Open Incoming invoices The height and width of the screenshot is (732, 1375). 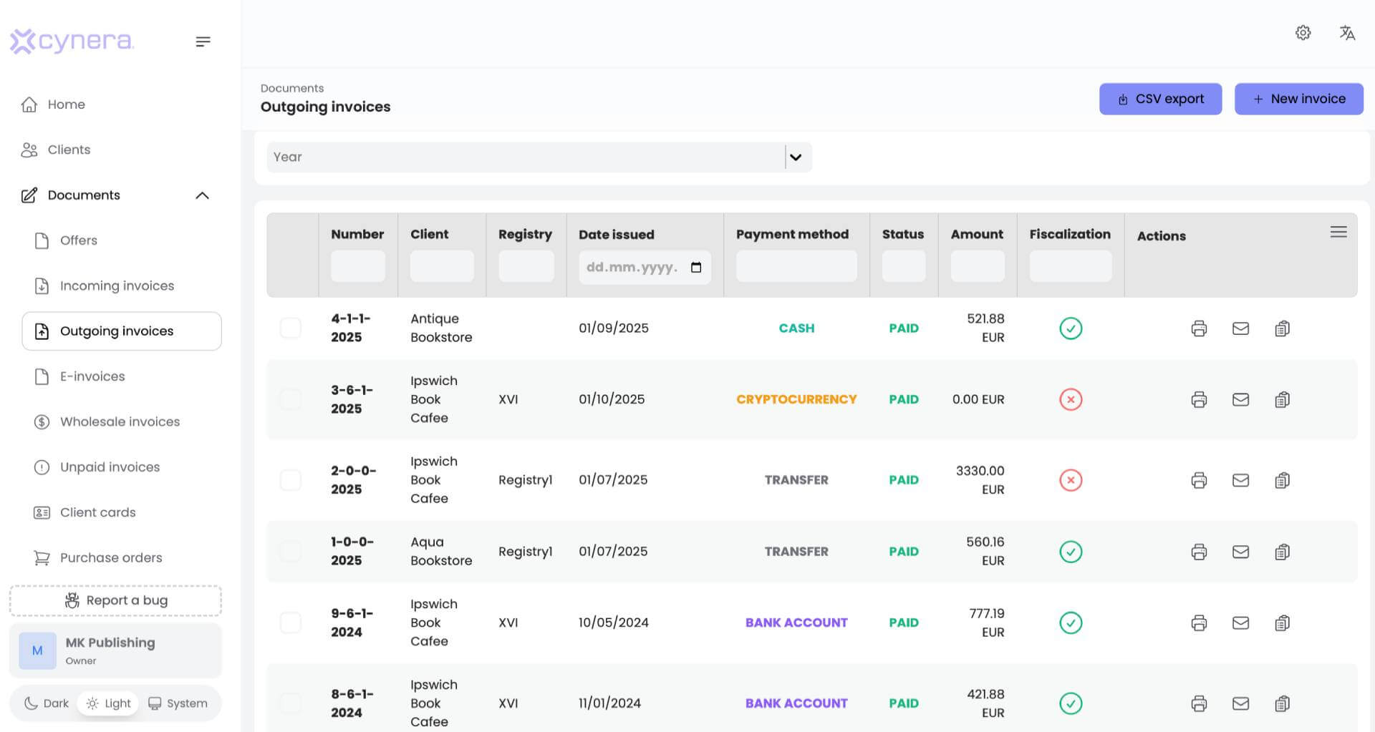click(105, 286)
